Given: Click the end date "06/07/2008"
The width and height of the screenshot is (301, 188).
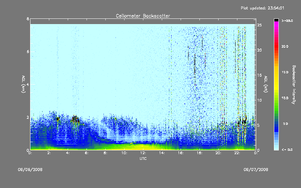Looking at the screenshot, I should click(256, 170).
